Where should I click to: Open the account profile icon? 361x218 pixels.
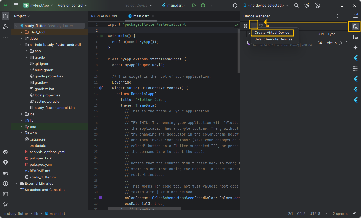[317, 5]
